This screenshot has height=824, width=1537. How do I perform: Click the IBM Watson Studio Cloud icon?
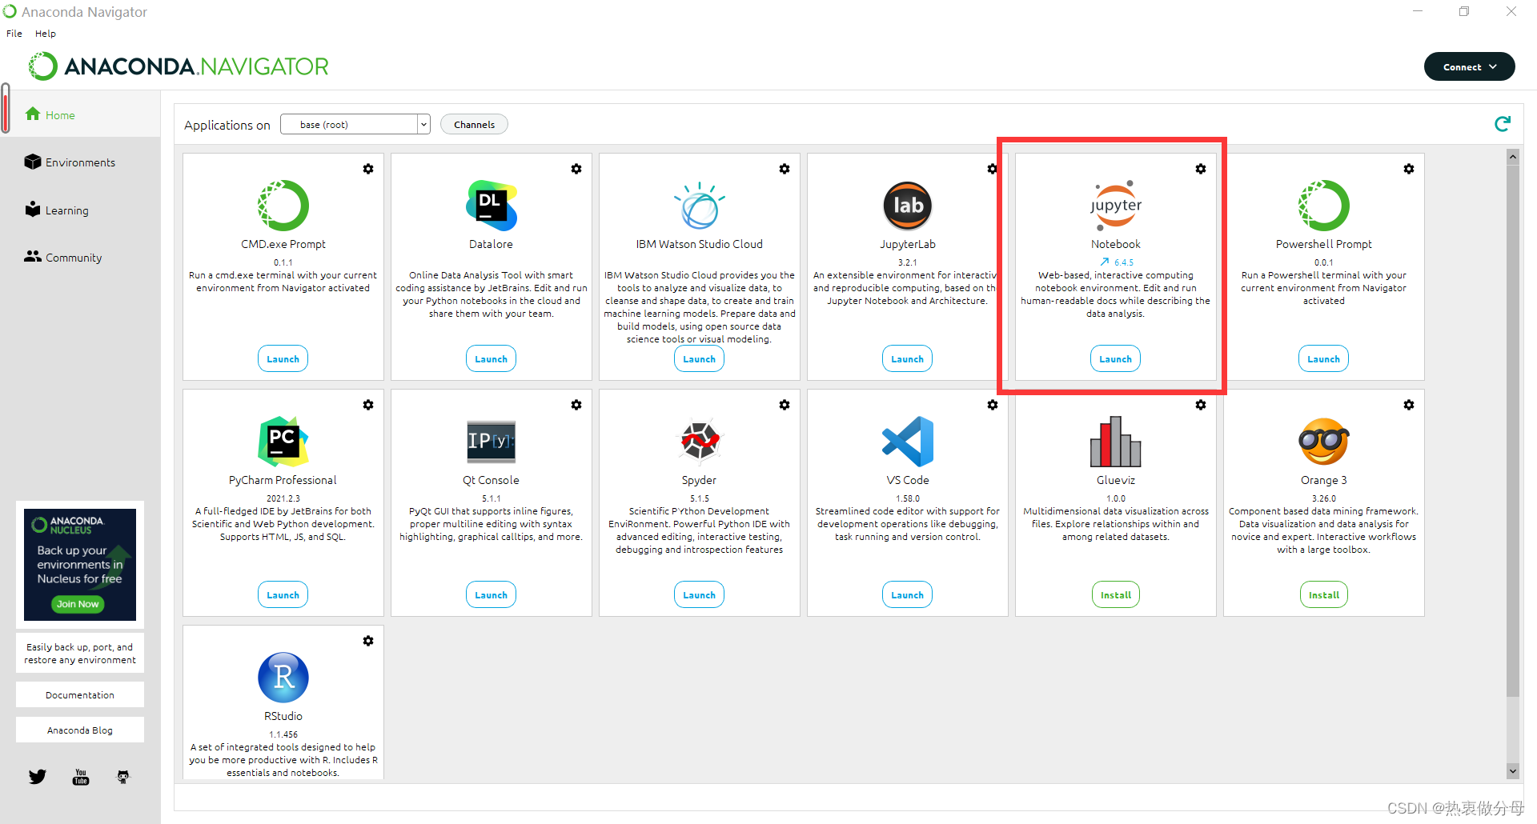tap(700, 206)
